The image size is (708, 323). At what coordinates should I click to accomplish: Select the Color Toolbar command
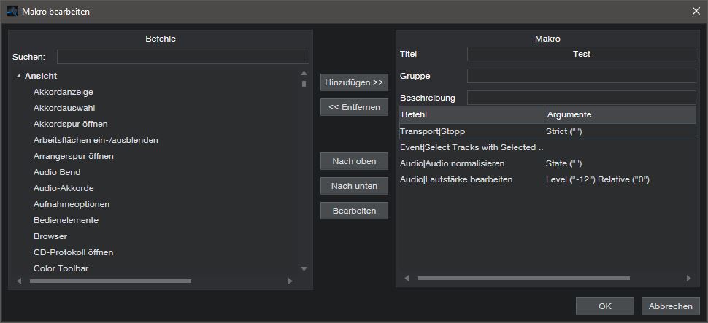tap(61, 268)
